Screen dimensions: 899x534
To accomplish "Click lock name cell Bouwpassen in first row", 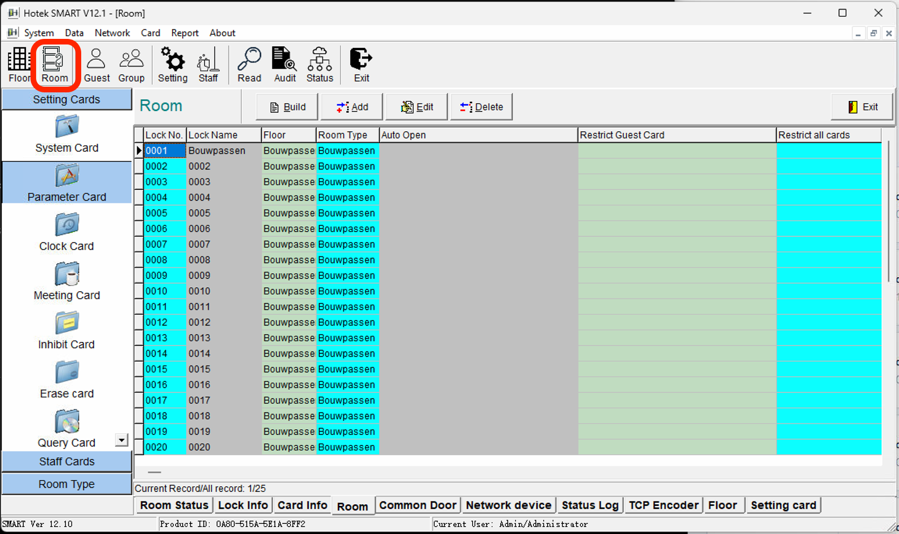I will click(223, 151).
